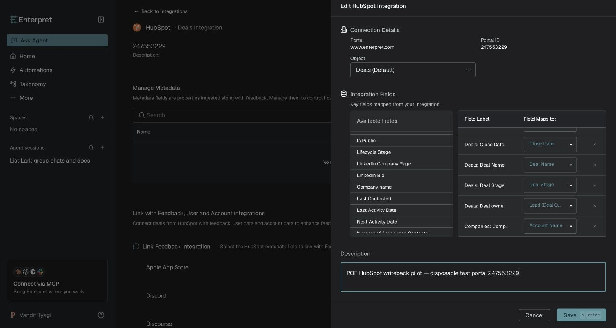Remove Deals: Deal owner mapping
Viewport: 616px width, 328px height.
595,206
